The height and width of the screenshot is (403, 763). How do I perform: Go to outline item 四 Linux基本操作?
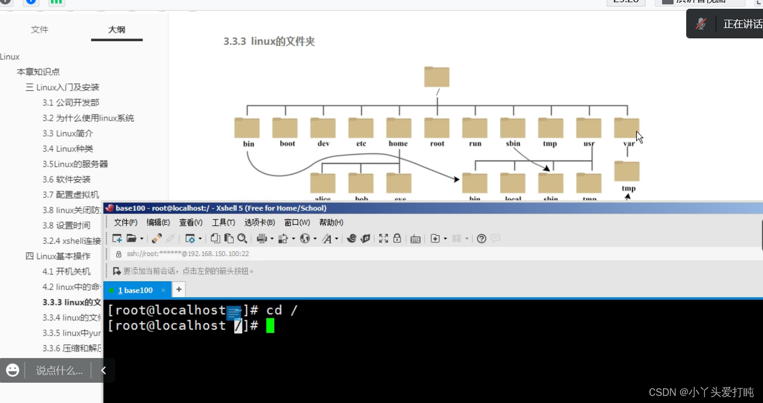click(58, 256)
